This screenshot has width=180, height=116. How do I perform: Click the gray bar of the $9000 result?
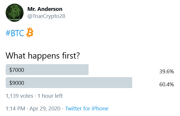[69, 82]
